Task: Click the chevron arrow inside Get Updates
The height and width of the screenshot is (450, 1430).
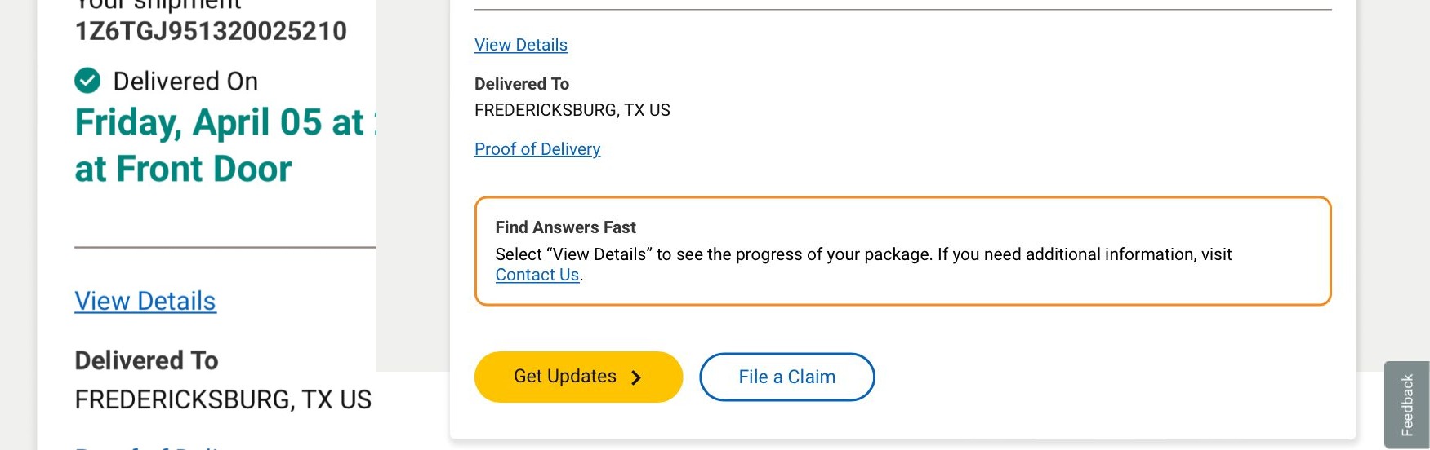Action: point(636,377)
